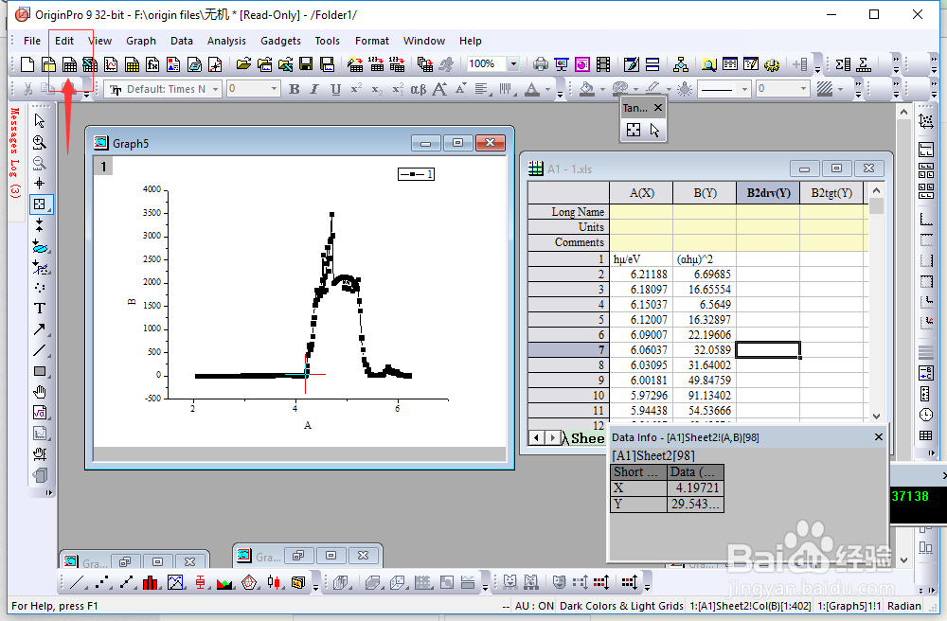Toggle Underline text formatting

pos(336,89)
